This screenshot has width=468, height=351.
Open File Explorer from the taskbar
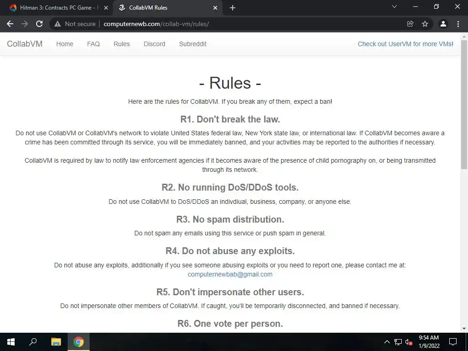coord(56,342)
